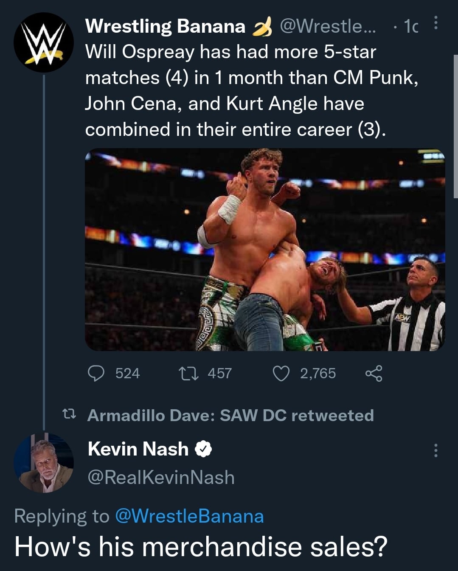458x571 pixels.
Task: Open the wrestling match photo
Action: (265, 250)
